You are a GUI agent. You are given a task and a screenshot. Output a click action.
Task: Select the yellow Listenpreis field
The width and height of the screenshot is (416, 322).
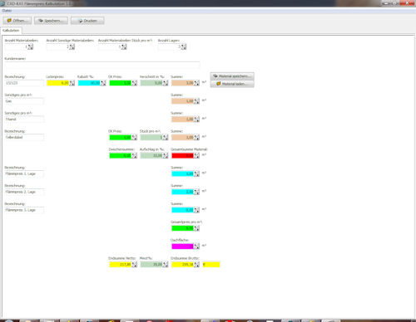pos(58,83)
